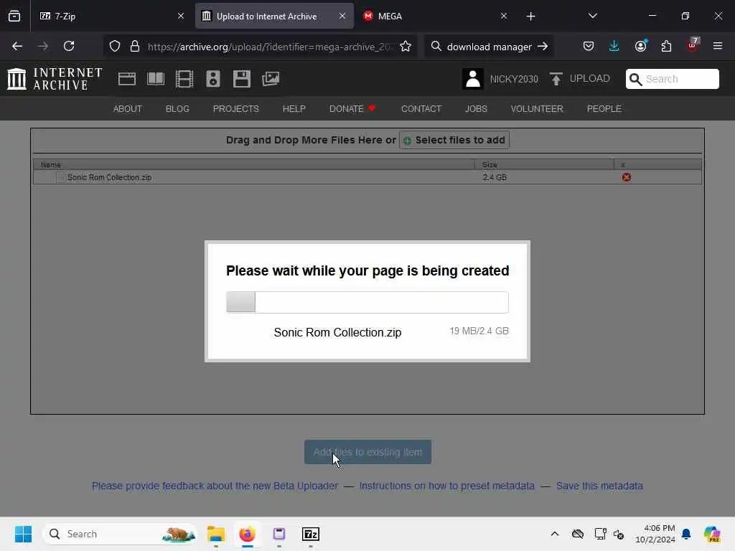Click the NICKY2030 username

tap(514, 79)
